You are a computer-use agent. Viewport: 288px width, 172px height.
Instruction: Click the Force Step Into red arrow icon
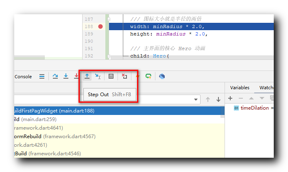(76, 76)
